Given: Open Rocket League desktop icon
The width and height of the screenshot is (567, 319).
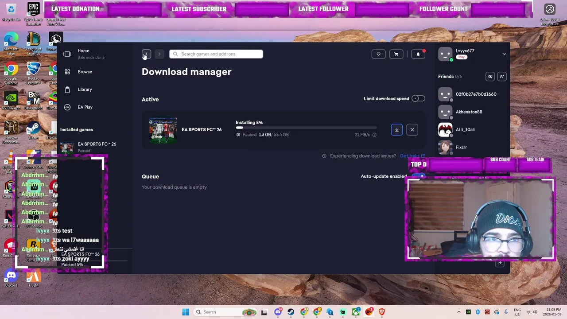Looking at the screenshot, I should (34, 74).
